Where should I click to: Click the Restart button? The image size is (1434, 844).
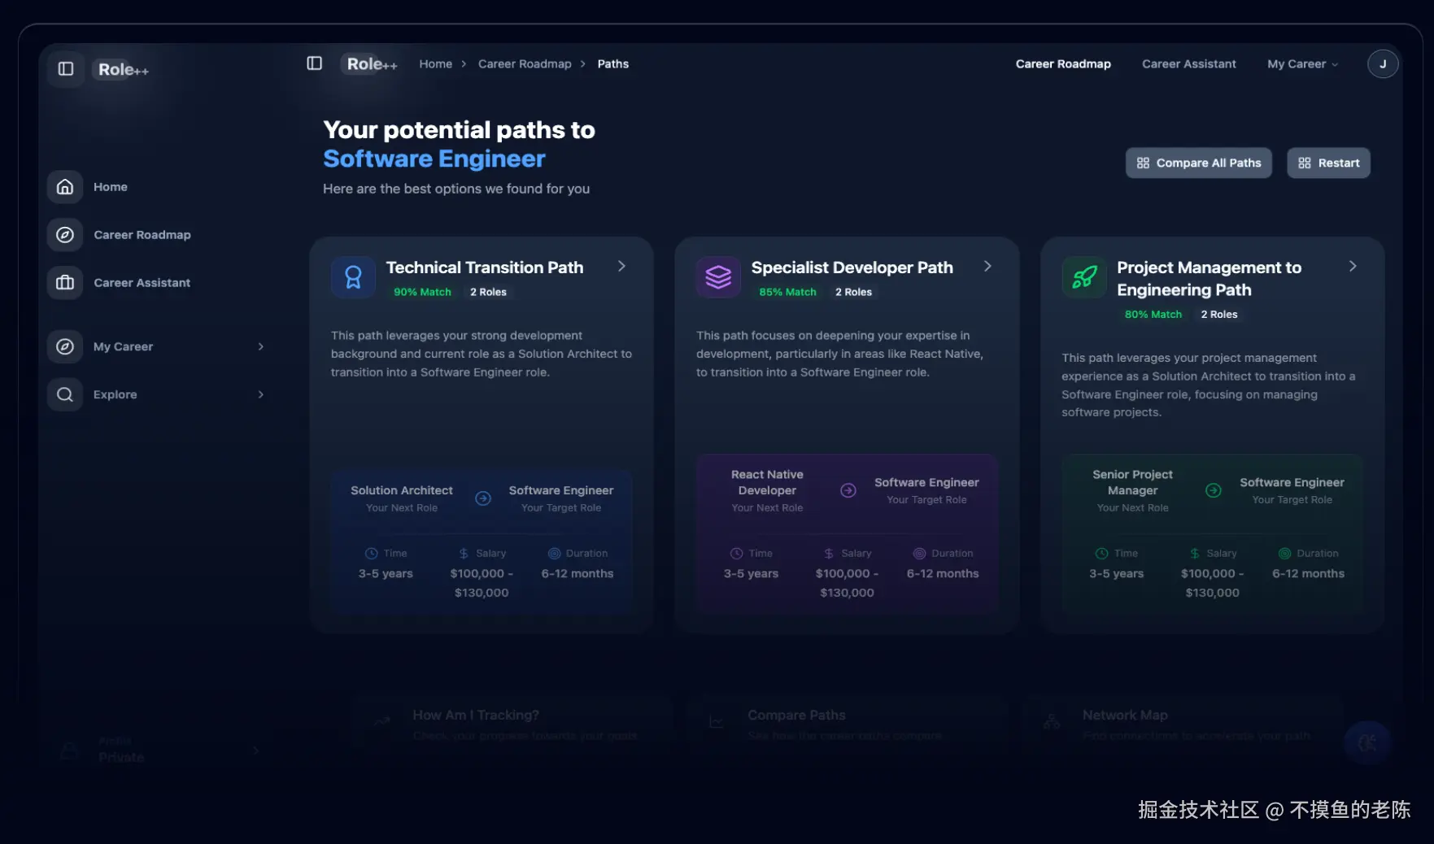pos(1328,163)
